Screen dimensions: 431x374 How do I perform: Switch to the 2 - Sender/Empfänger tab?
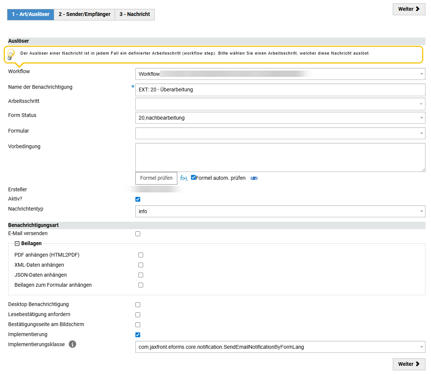(84, 14)
